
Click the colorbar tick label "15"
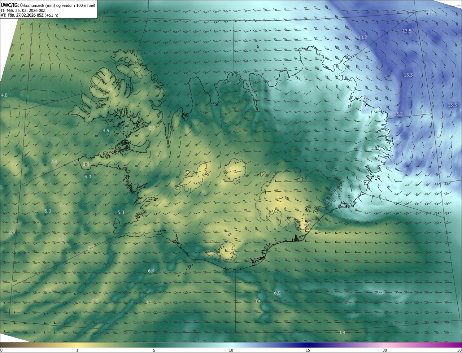pos(308,350)
